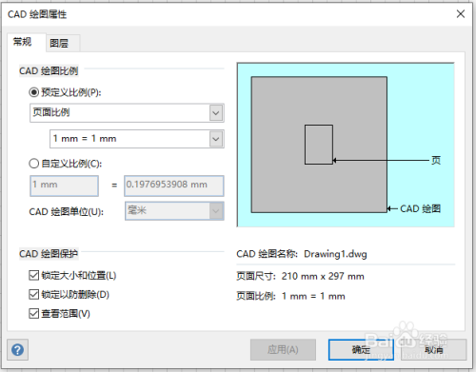Click the 应用(A) button
The height and width of the screenshot is (372, 476).
(x=283, y=349)
